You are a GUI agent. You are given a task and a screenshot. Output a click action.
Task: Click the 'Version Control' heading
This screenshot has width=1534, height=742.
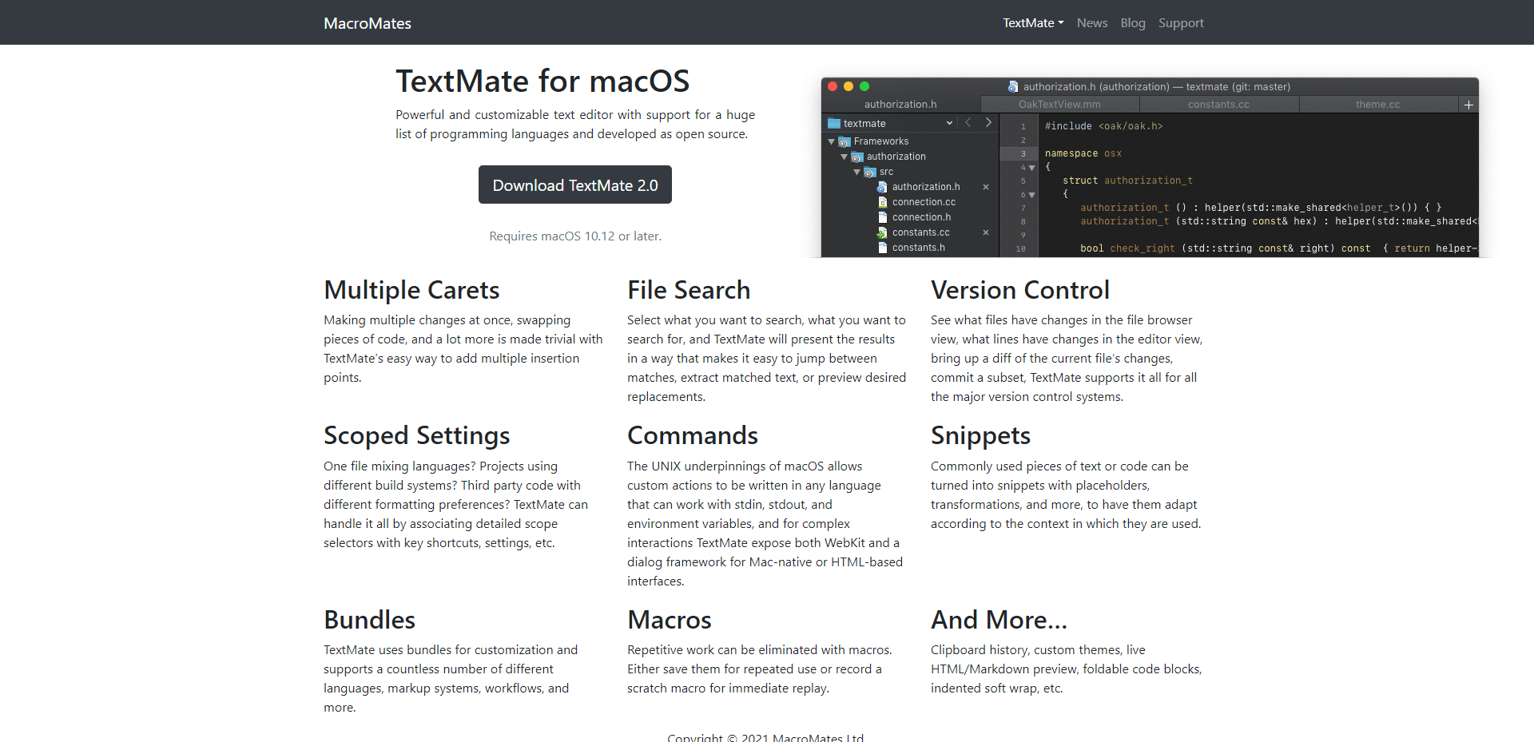[1020, 290]
